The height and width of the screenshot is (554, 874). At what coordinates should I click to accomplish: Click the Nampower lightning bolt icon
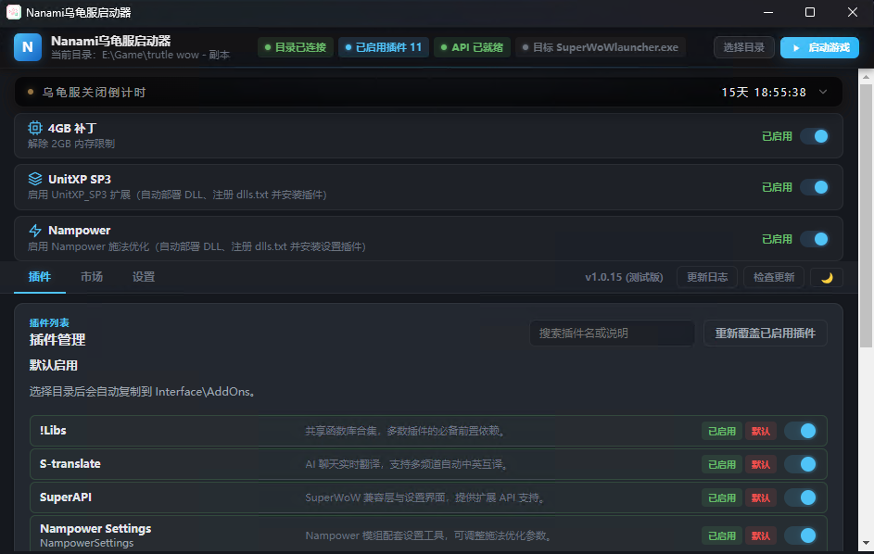tap(35, 230)
